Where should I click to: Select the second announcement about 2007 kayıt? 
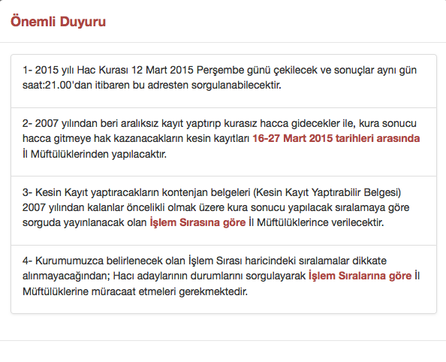click(x=224, y=142)
